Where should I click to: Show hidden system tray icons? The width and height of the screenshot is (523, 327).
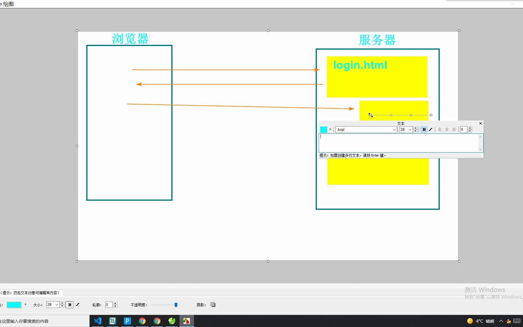pos(501,321)
